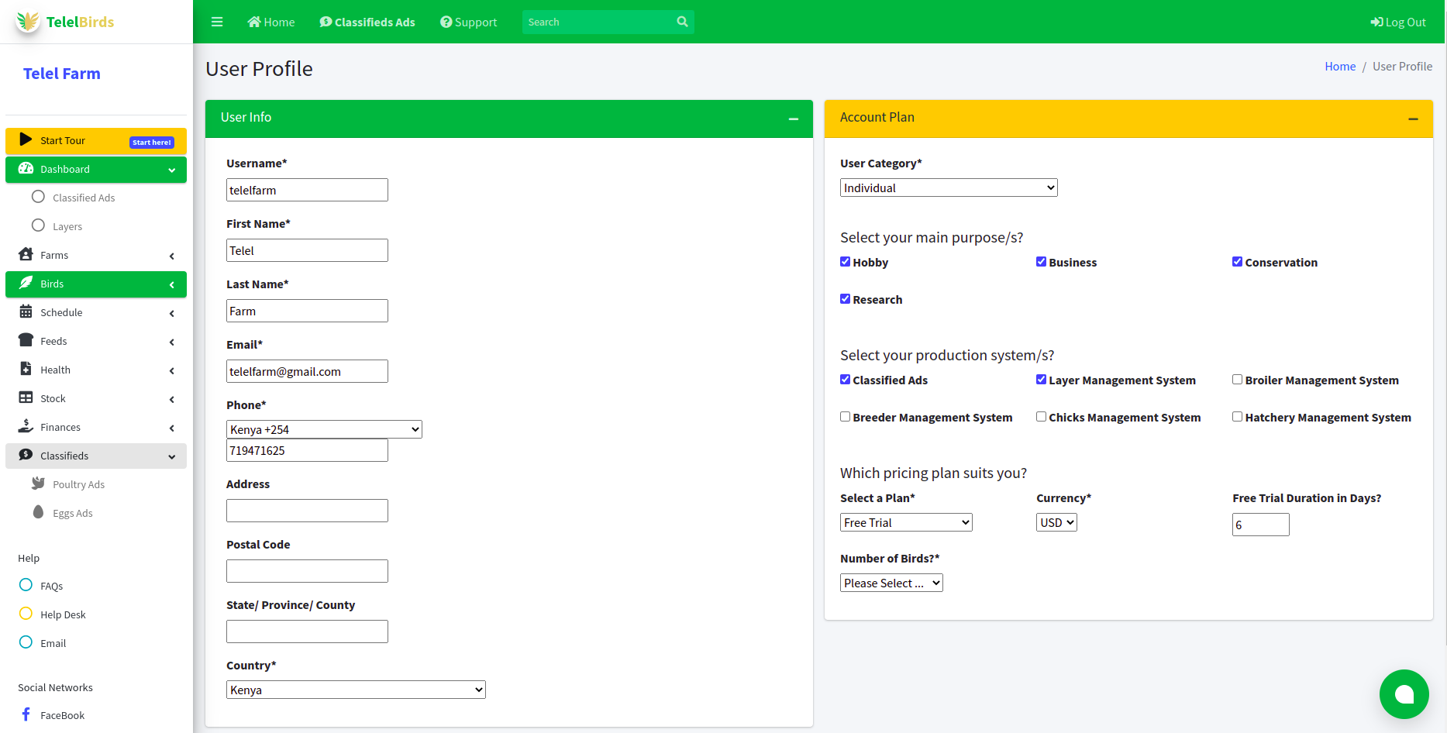Click the Email input field
Viewport: 1447px width, 733px height.
coord(307,371)
